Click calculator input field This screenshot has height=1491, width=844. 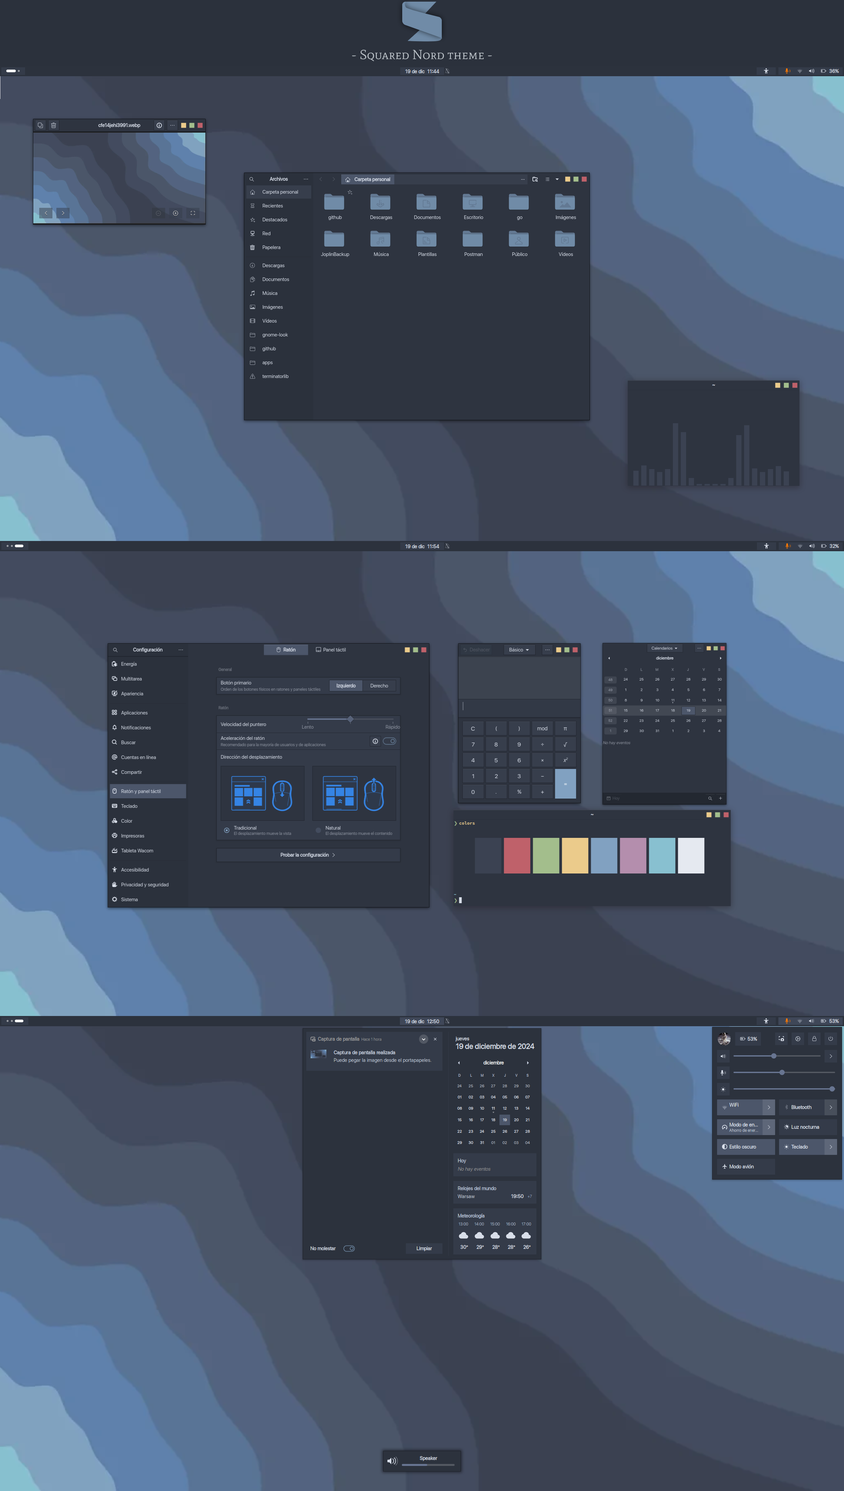[x=519, y=706]
